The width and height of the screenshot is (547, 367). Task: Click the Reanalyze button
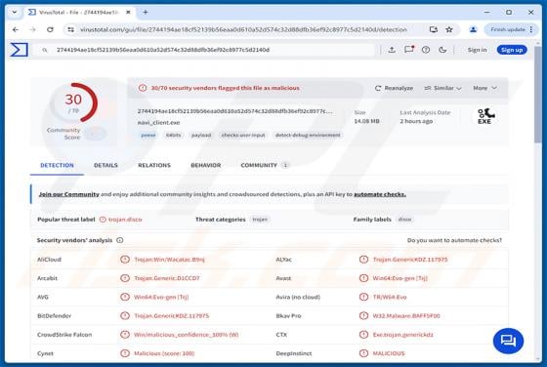(394, 88)
